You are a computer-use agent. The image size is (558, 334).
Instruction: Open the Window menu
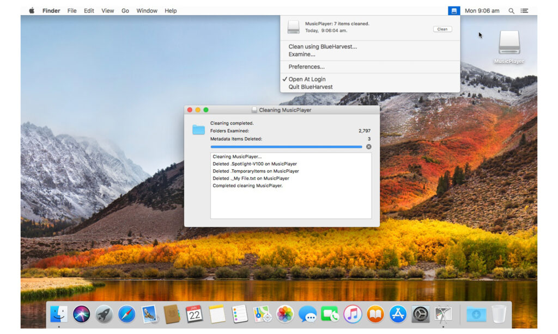click(x=147, y=11)
